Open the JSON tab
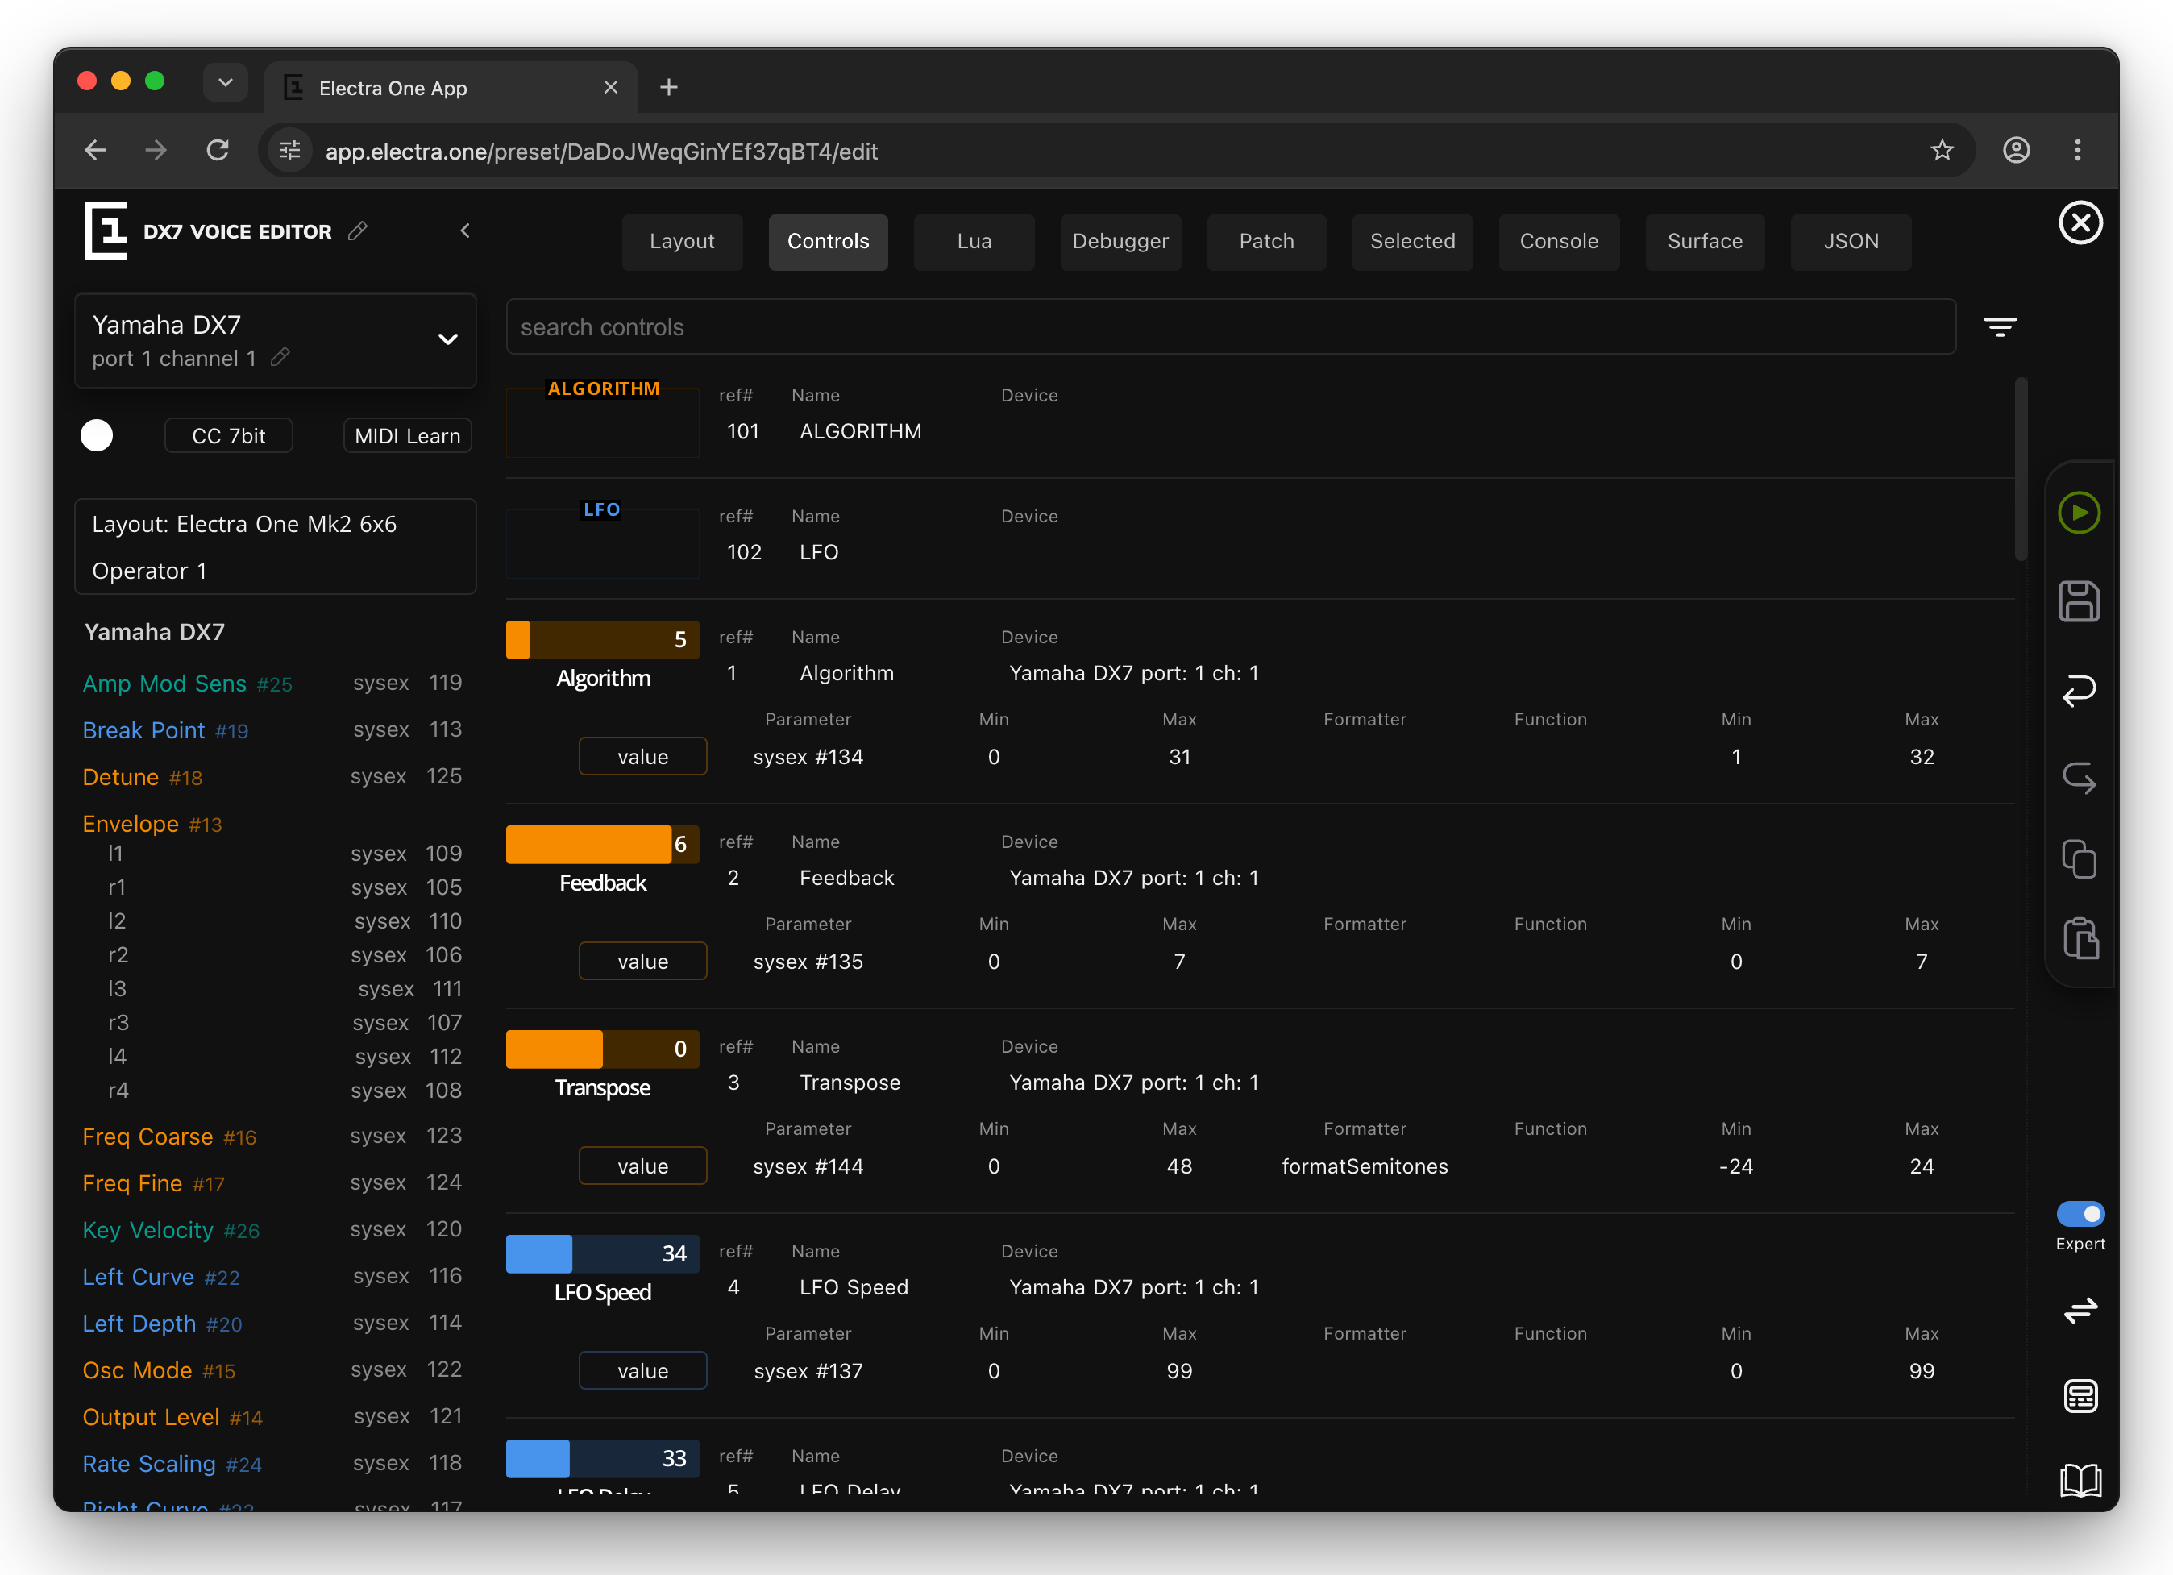This screenshot has height=1575, width=2173. pos(1851,242)
